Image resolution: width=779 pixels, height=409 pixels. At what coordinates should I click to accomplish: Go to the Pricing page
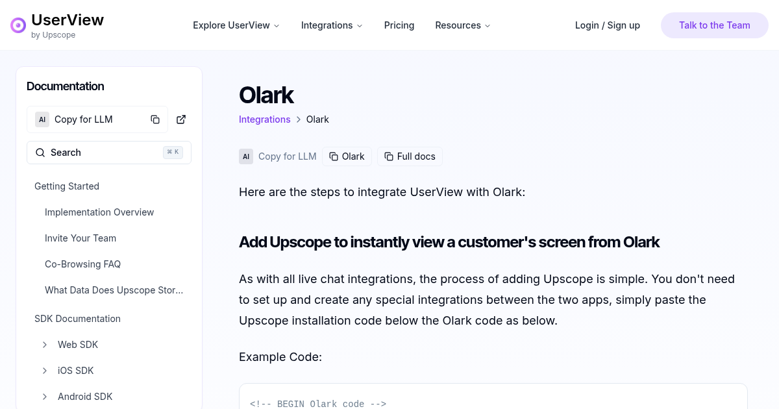[x=399, y=25]
